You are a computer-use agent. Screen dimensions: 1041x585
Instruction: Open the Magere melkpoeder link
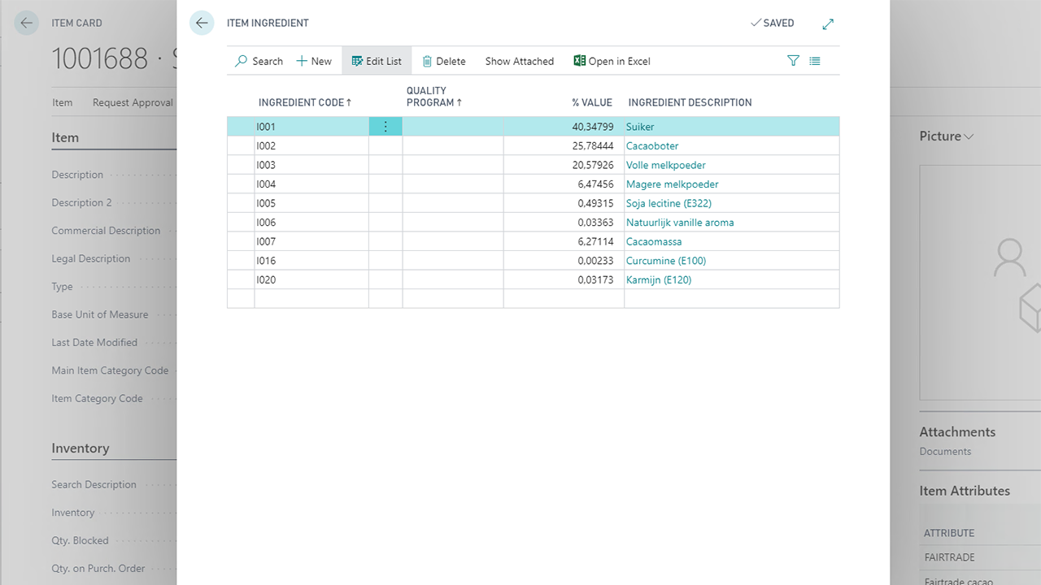673,184
